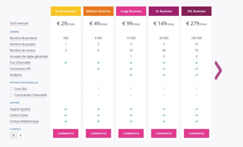
Task: Click Flux Channable checkmark in Small Business column
Action: (x=66, y=63)
